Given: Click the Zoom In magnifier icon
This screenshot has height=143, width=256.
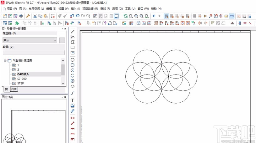Looking at the screenshot, I should tap(136, 16).
